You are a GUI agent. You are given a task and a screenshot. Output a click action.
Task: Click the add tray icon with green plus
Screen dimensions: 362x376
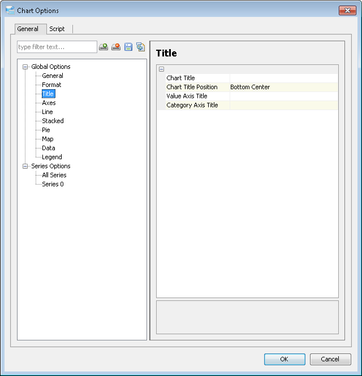click(104, 47)
